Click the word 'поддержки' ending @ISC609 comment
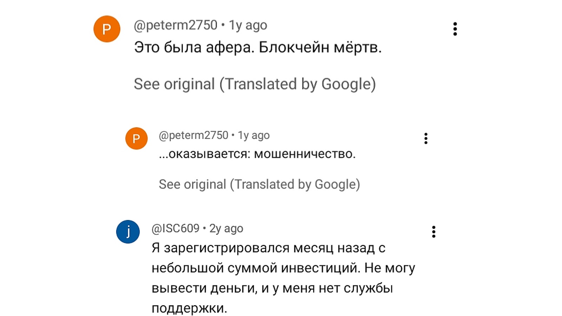The height and width of the screenshot is (316, 562). point(189,308)
